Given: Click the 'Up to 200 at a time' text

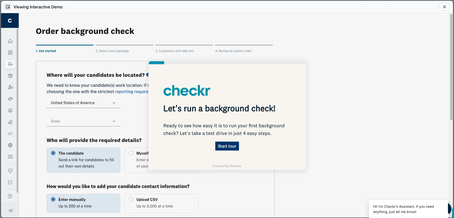Looking at the screenshot, I should click(75, 206).
